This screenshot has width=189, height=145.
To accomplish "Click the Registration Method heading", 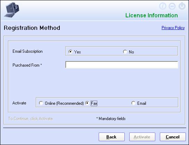I will point(32,28).
